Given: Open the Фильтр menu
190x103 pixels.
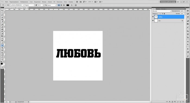Looking at the screenshot, I should (x=44, y=2).
